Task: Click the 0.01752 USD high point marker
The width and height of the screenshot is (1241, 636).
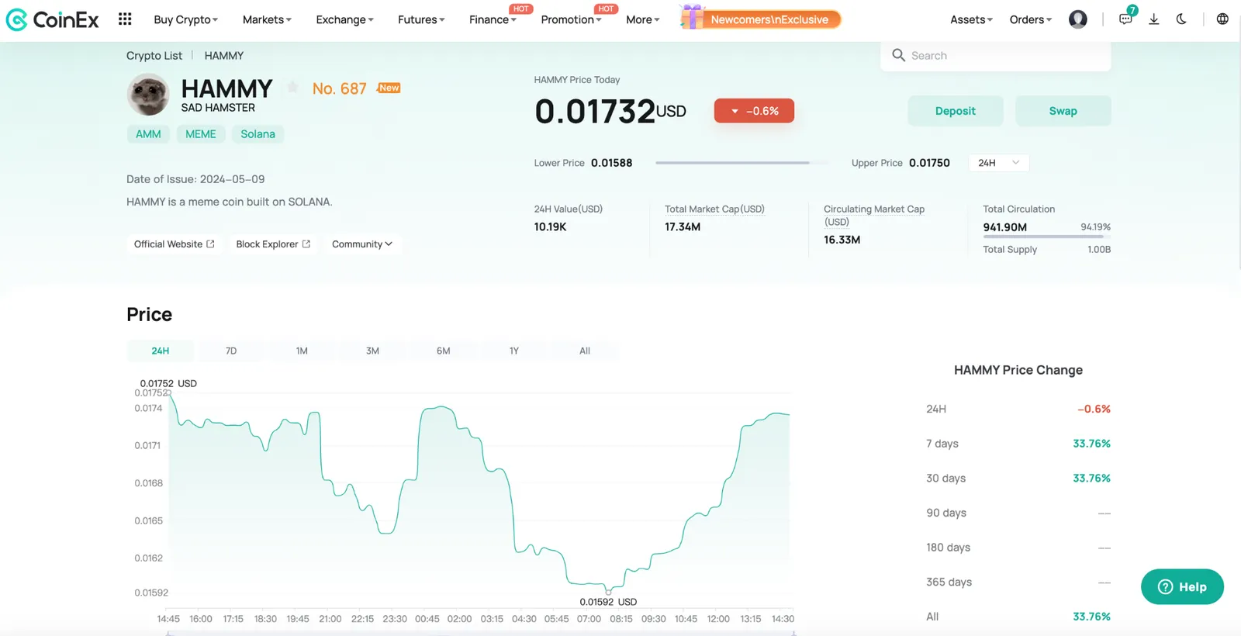Action: click(169, 392)
